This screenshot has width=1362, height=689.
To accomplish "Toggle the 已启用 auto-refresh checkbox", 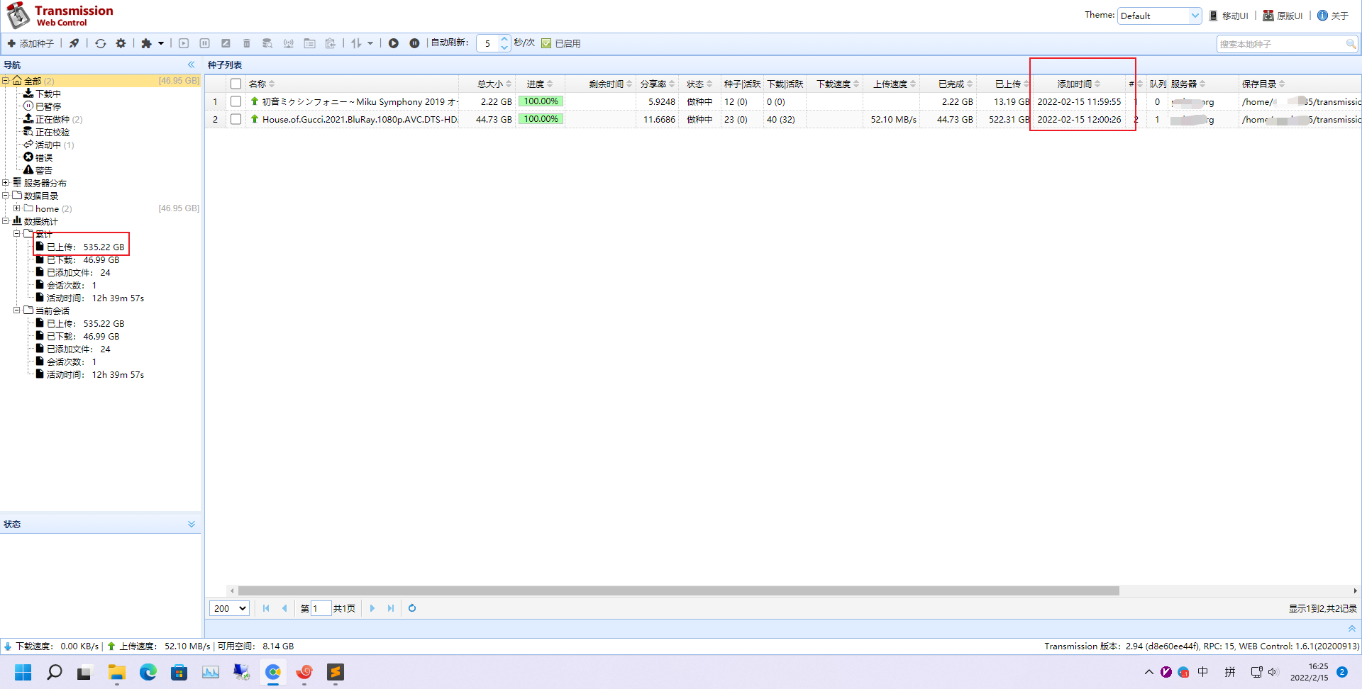I will (x=546, y=43).
